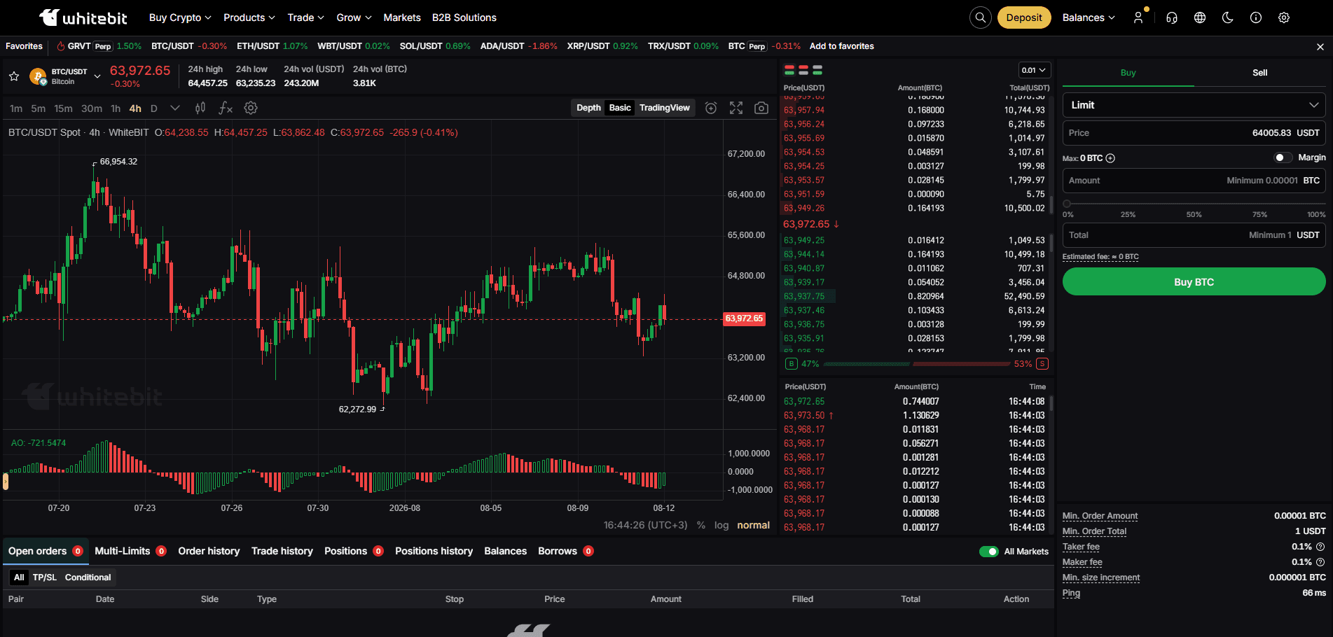Toggle the Margin switch
The width and height of the screenshot is (1333, 637).
(1283, 157)
